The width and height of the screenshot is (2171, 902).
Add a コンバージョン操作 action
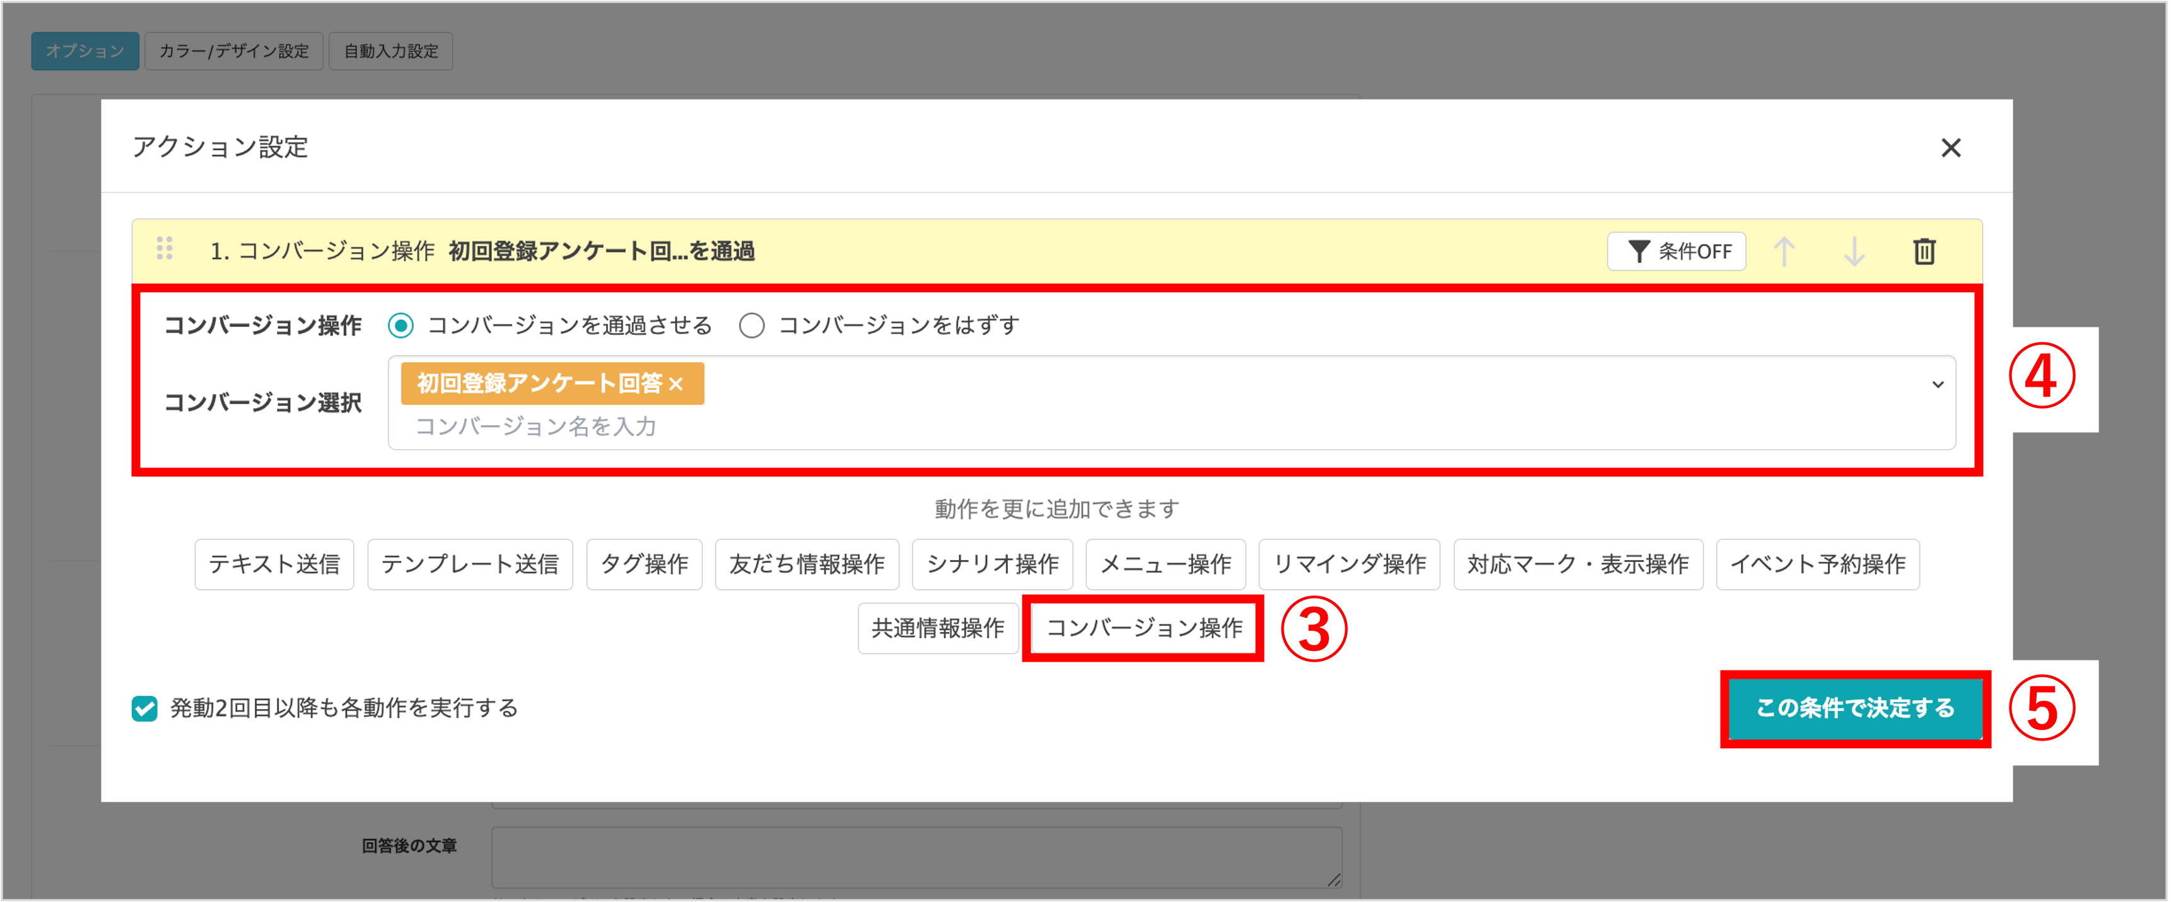(1143, 628)
